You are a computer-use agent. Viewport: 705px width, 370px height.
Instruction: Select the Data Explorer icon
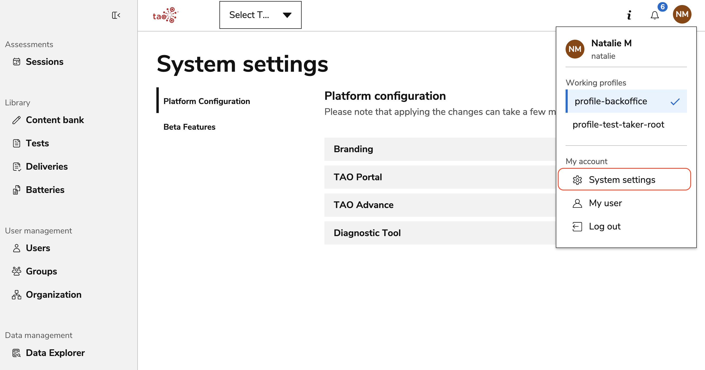(17, 353)
